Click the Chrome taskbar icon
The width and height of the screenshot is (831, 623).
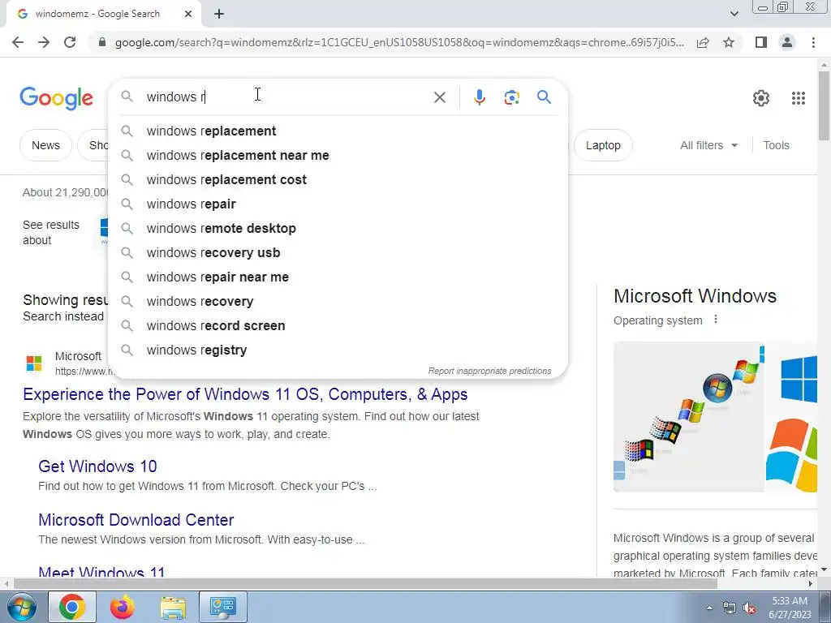pos(72,607)
